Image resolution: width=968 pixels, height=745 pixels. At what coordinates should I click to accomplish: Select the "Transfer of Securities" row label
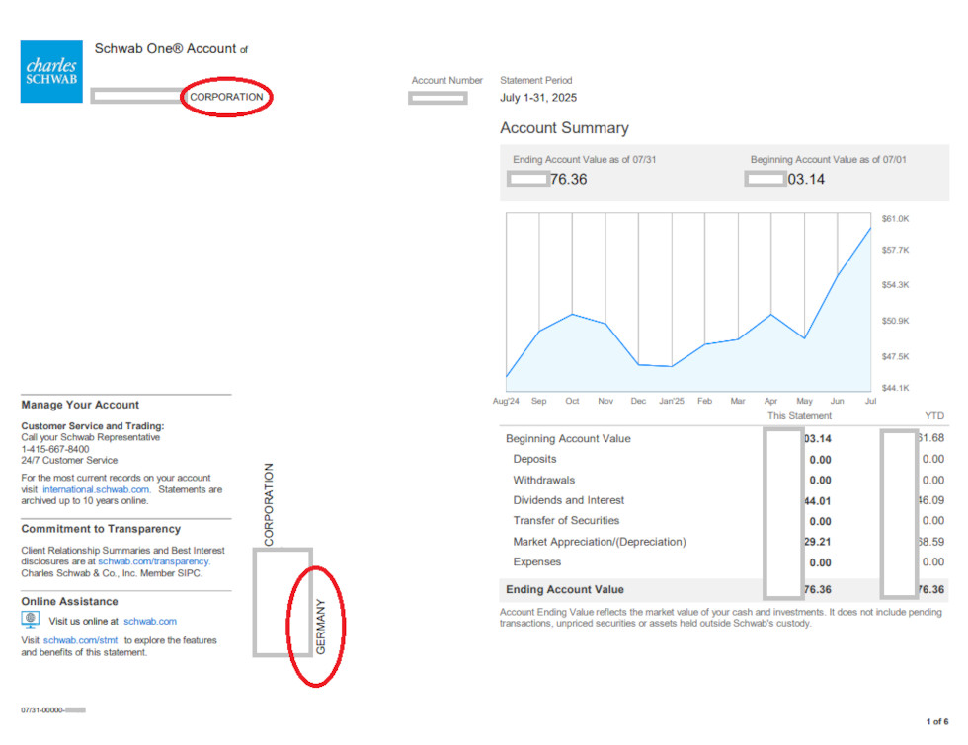[x=566, y=521]
